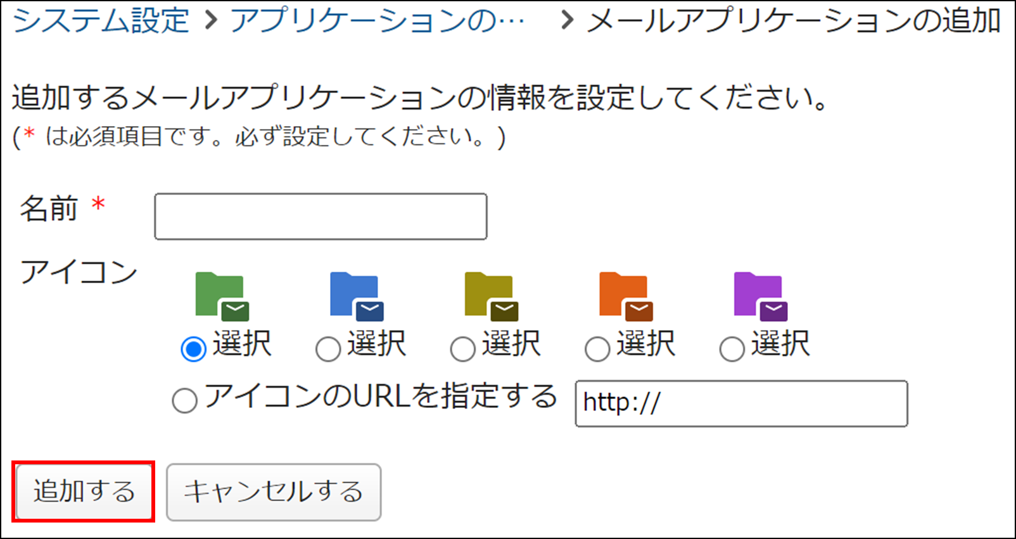Open the システム設定 breadcrumb link
1016x539 pixels.
click(x=101, y=20)
